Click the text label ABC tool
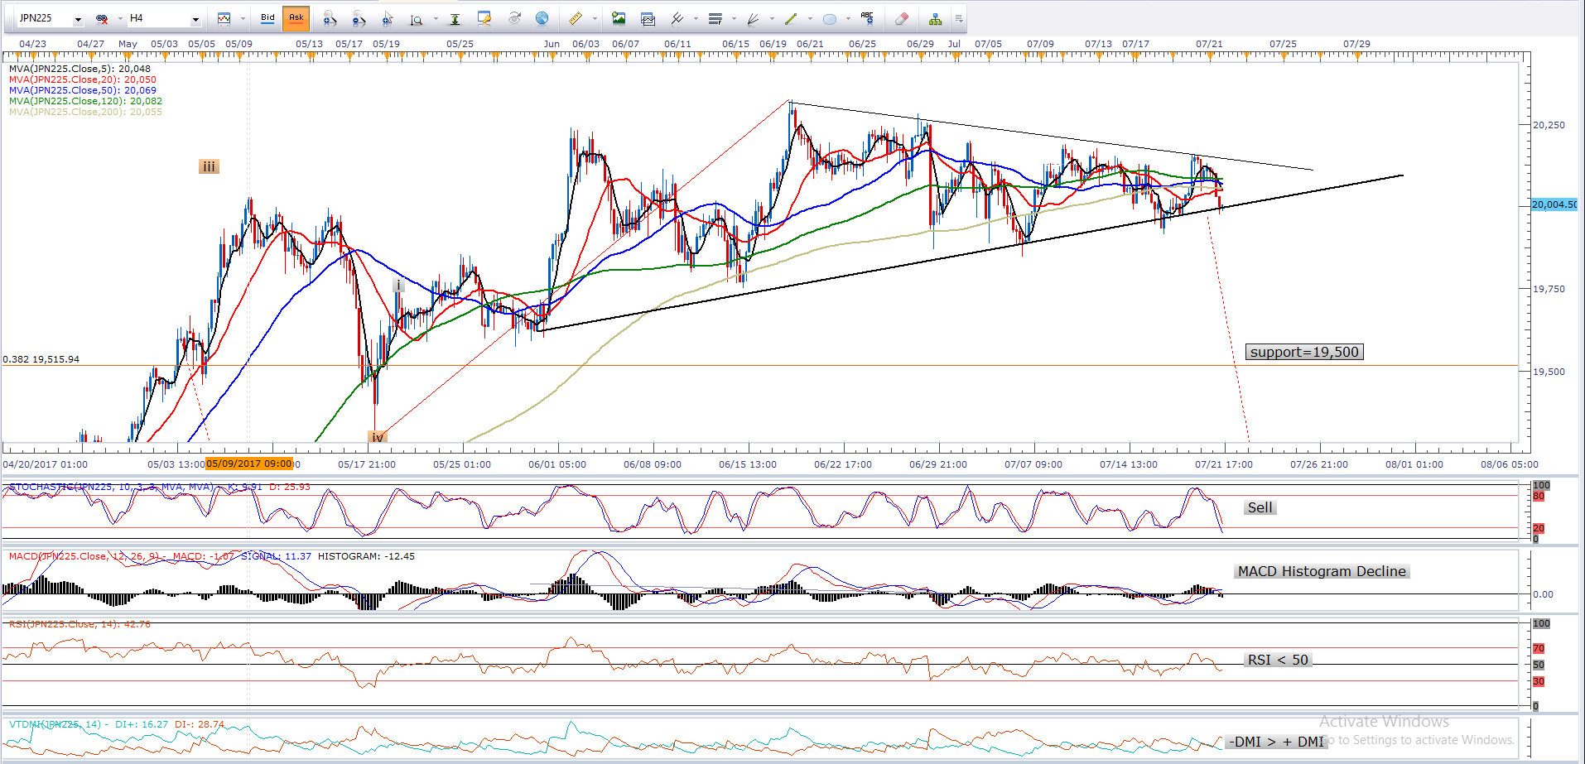Screen dimensions: 1585x764 [866, 18]
